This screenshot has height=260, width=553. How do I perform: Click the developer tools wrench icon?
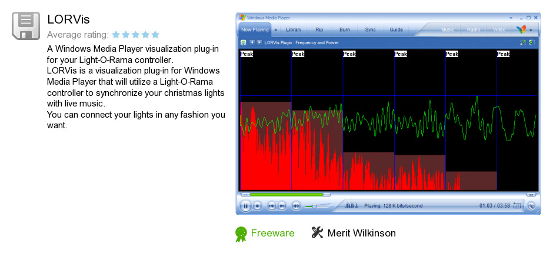pos(318,232)
